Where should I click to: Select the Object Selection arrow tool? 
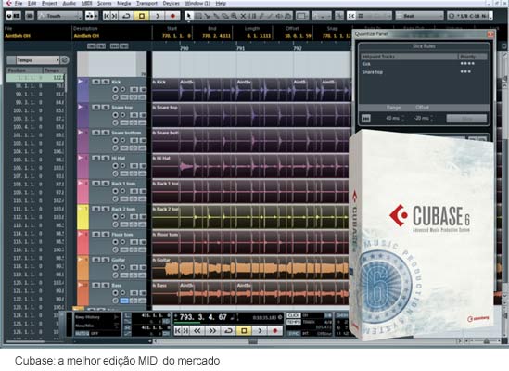tap(188, 16)
